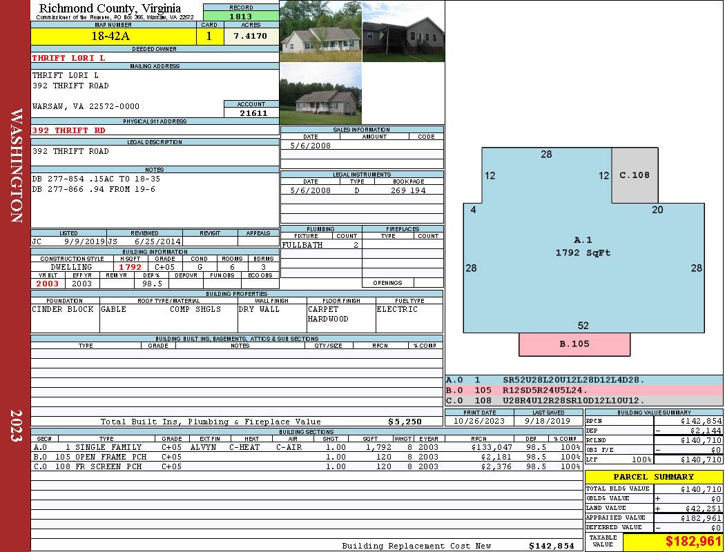Select Richmond County, Virginia title
Image resolution: width=725 pixels, height=552 pixels.
[110, 8]
